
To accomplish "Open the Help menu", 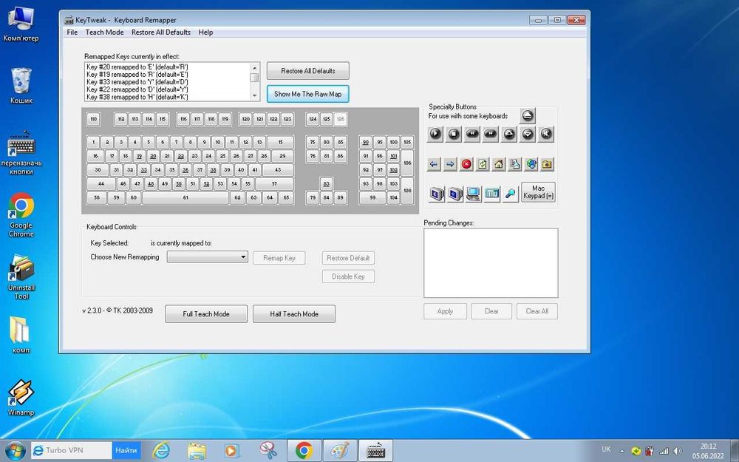I will pyautogui.click(x=205, y=32).
